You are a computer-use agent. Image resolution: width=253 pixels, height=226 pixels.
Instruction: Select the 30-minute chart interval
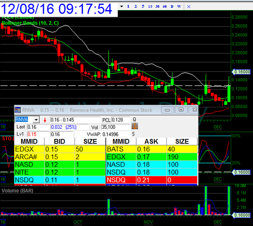click(x=157, y=7)
